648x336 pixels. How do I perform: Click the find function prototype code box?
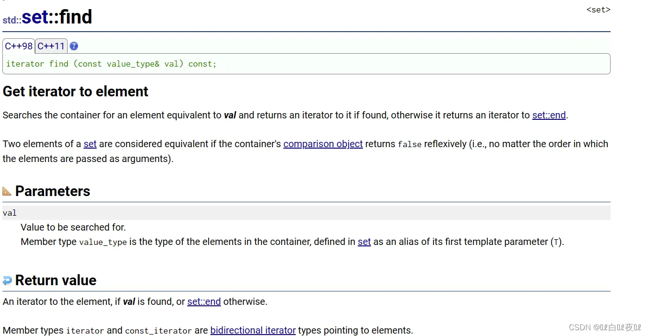click(x=306, y=64)
